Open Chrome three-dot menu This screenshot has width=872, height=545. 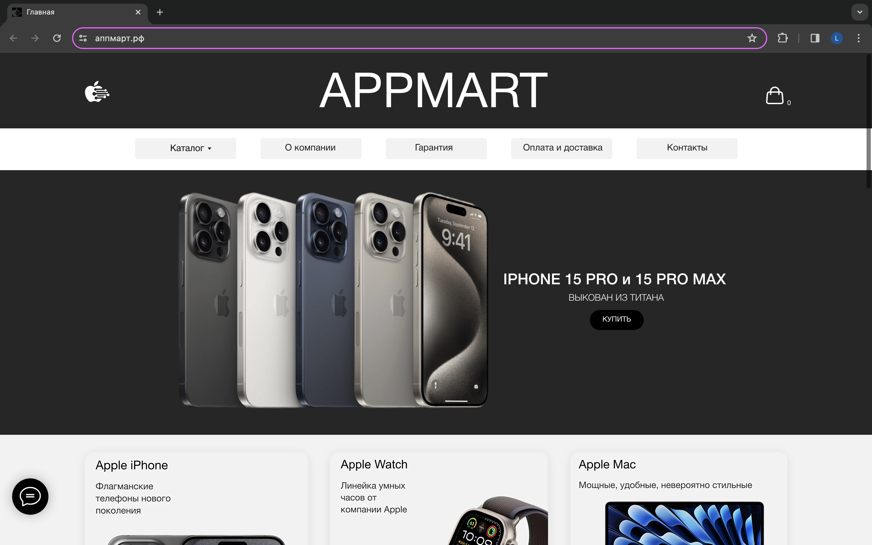click(x=859, y=38)
